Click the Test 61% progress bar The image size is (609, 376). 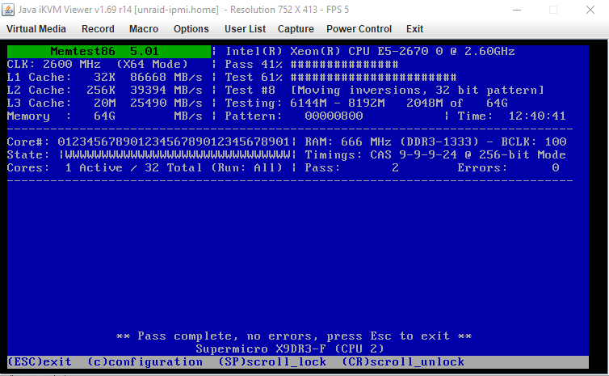point(373,77)
